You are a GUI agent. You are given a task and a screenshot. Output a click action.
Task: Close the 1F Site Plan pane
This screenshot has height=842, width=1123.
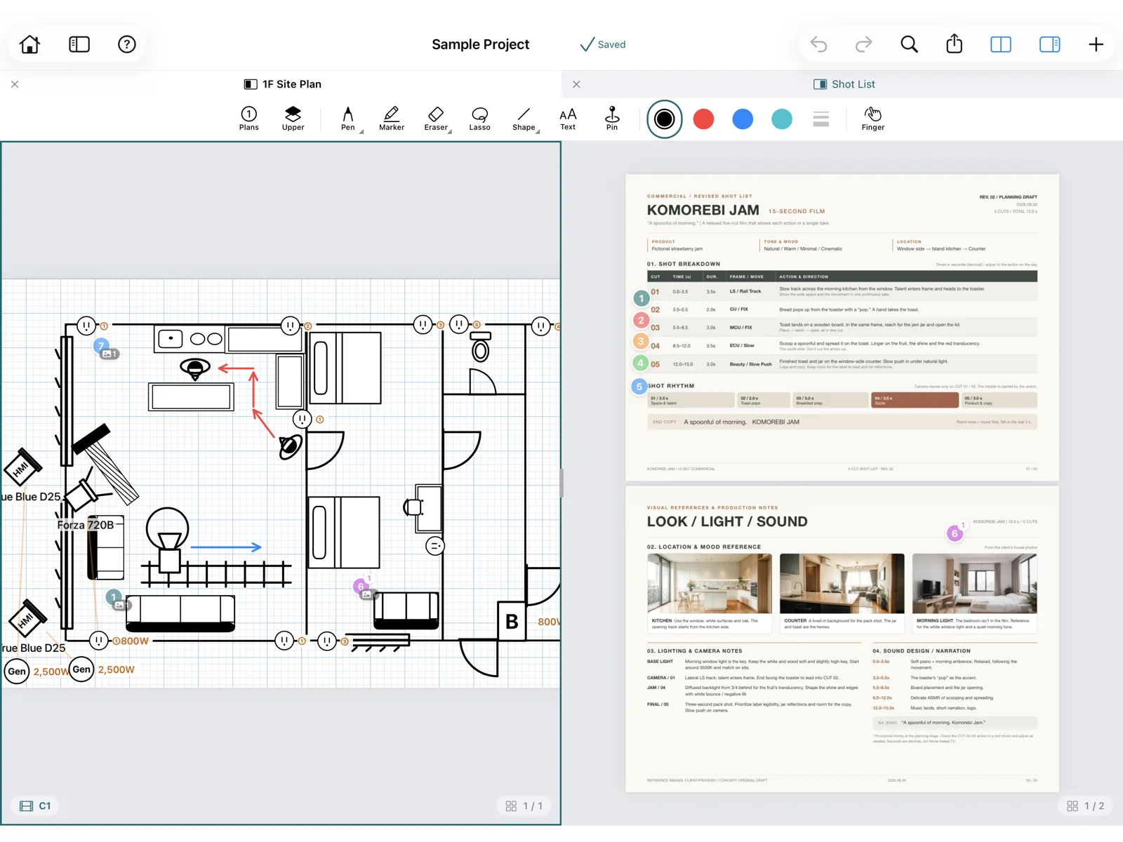(x=15, y=84)
